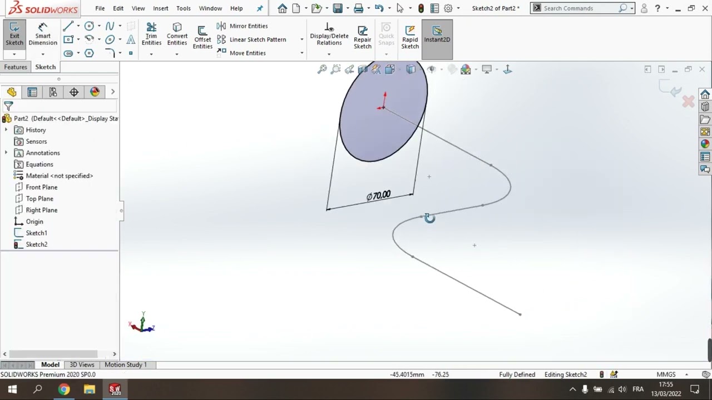
Task: Open Linear Sketch Pattern dropdown arrow
Action: coord(301,39)
